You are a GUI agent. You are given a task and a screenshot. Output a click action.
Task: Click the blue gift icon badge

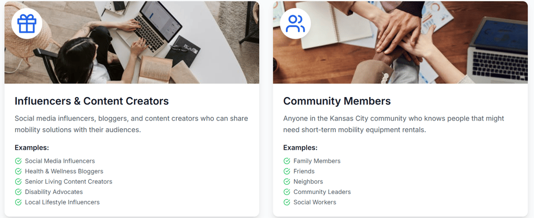click(27, 23)
